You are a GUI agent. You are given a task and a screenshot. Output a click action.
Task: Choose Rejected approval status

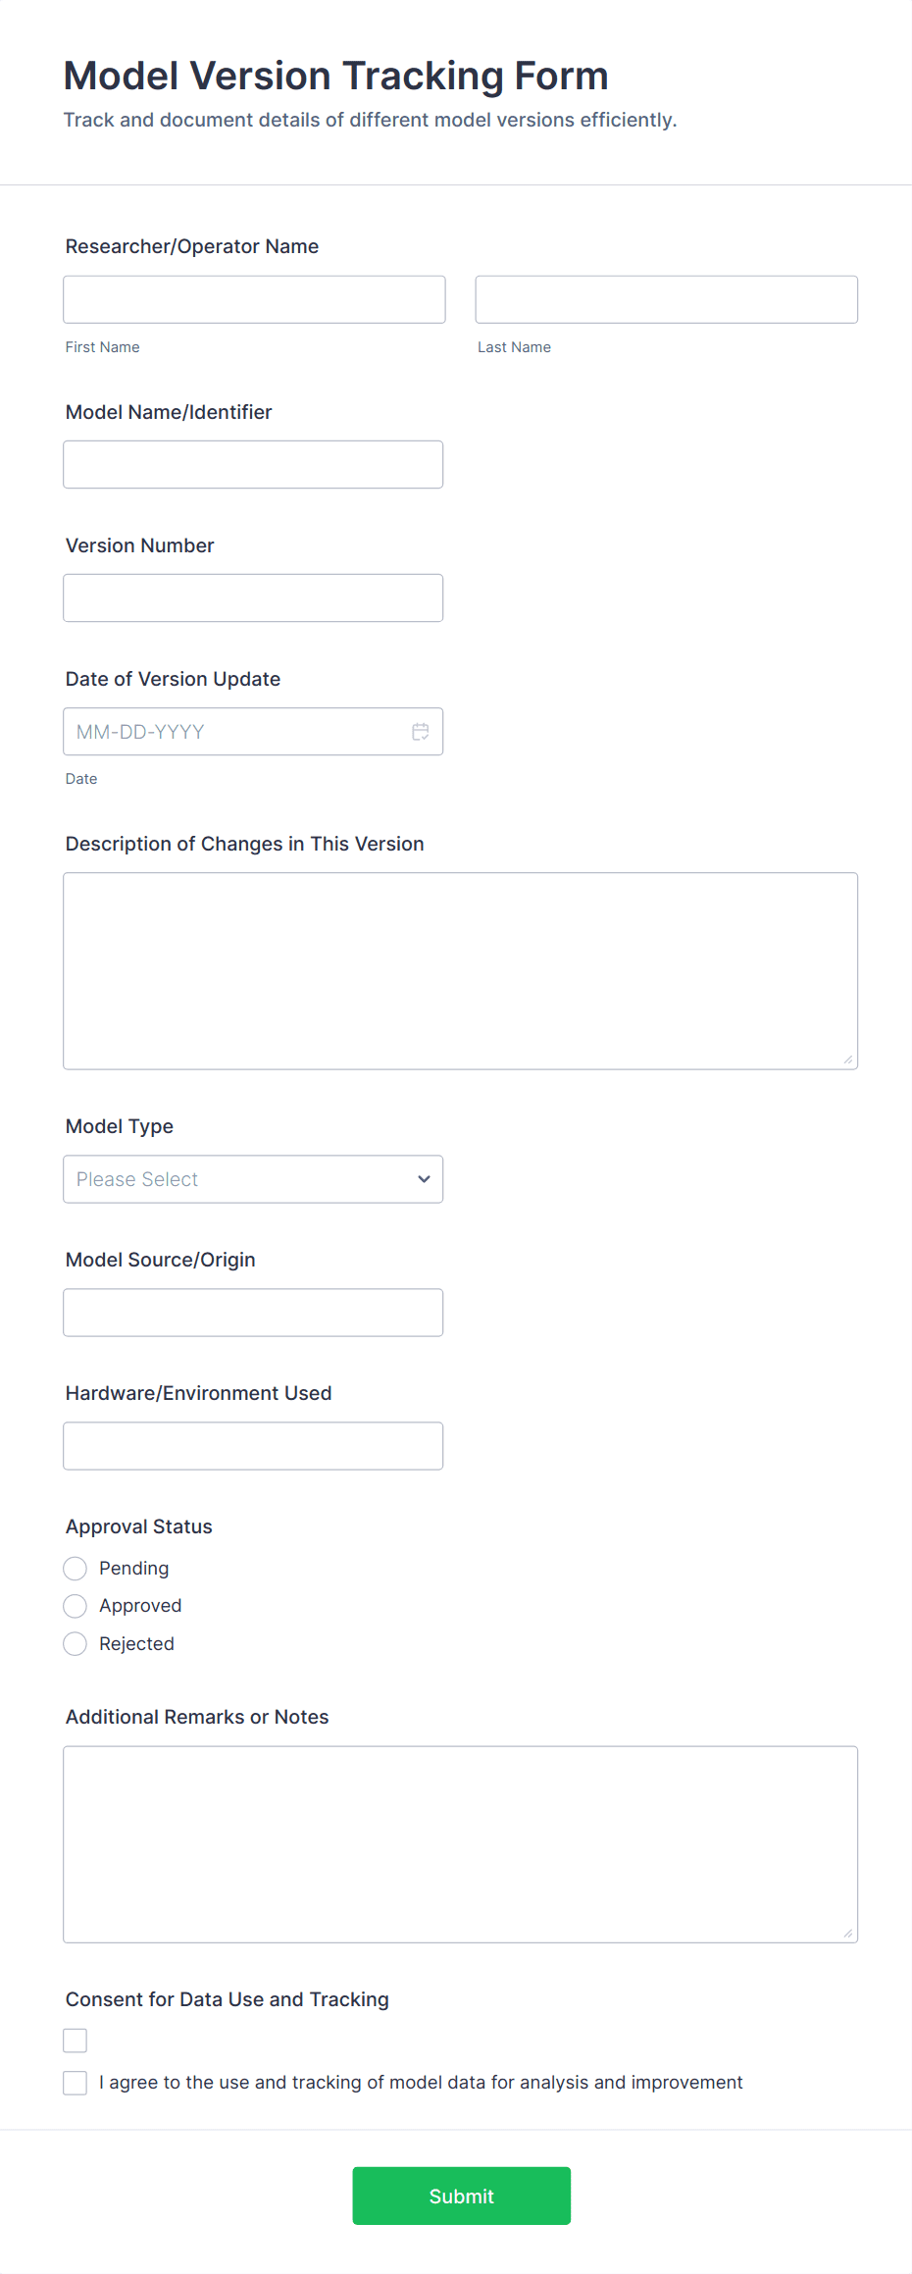pyautogui.click(x=76, y=1644)
